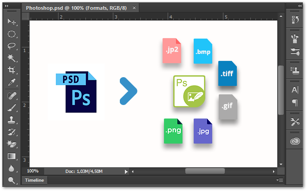307x191 pixels.
Task: Open the status bar info arrow menu
Action: point(126,172)
